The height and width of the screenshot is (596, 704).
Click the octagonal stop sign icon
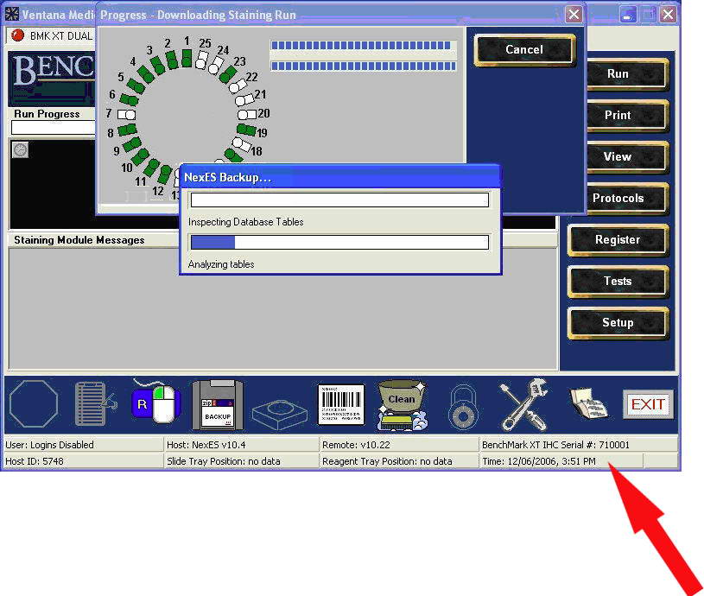coord(34,405)
